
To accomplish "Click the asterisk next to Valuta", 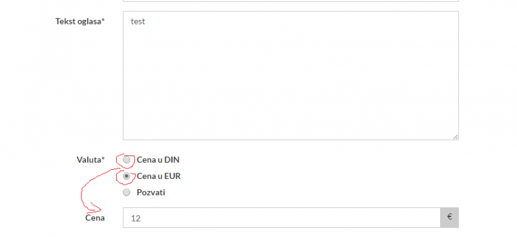I will pyautogui.click(x=103, y=159).
